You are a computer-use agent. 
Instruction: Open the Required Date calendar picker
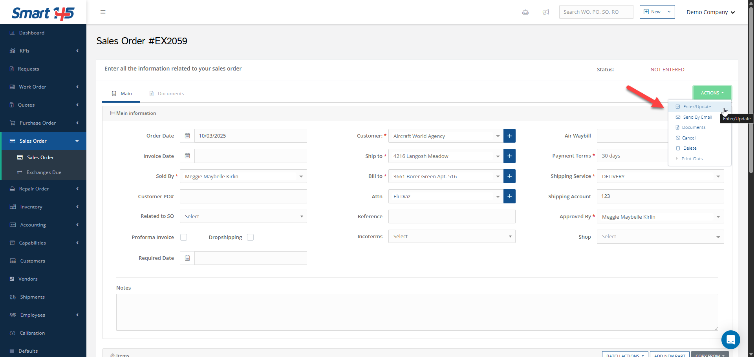[187, 258]
